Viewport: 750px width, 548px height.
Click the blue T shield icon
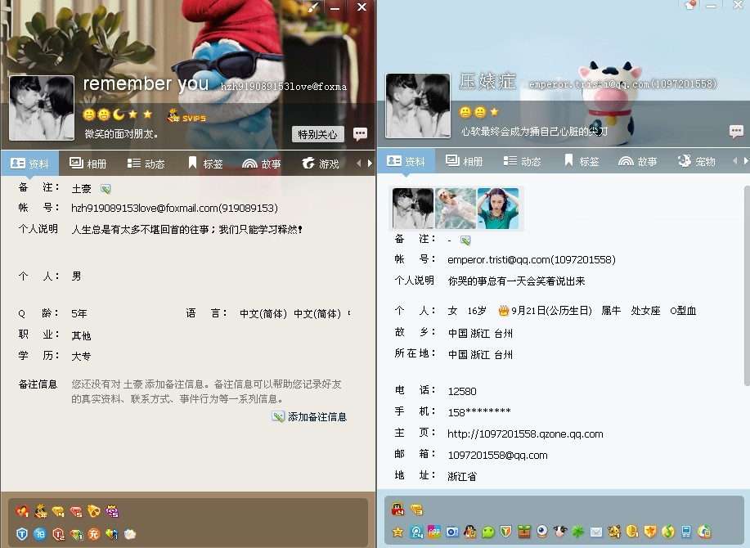[x=22, y=533]
